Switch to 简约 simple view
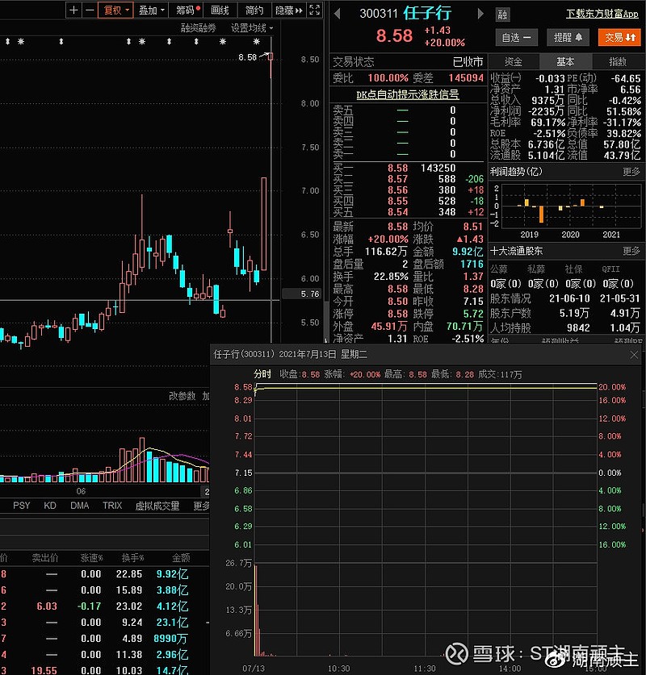This screenshot has width=646, height=675. pyautogui.click(x=254, y=10)
